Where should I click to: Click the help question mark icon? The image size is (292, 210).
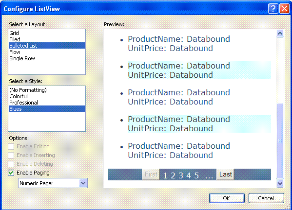[273, 9]
